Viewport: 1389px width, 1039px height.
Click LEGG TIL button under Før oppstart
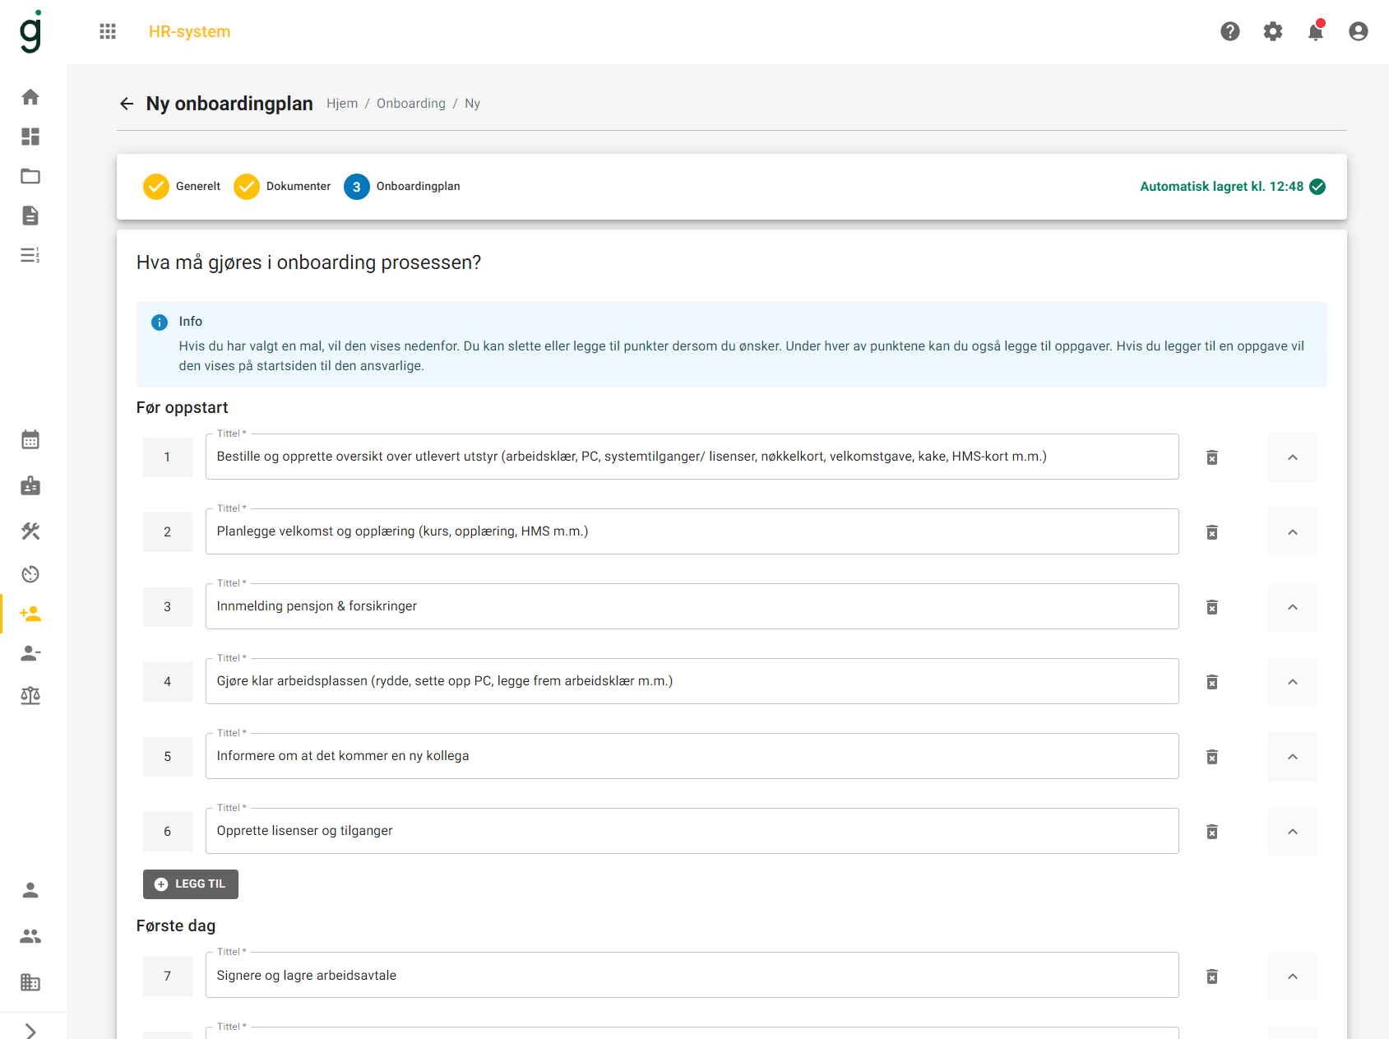191,884
